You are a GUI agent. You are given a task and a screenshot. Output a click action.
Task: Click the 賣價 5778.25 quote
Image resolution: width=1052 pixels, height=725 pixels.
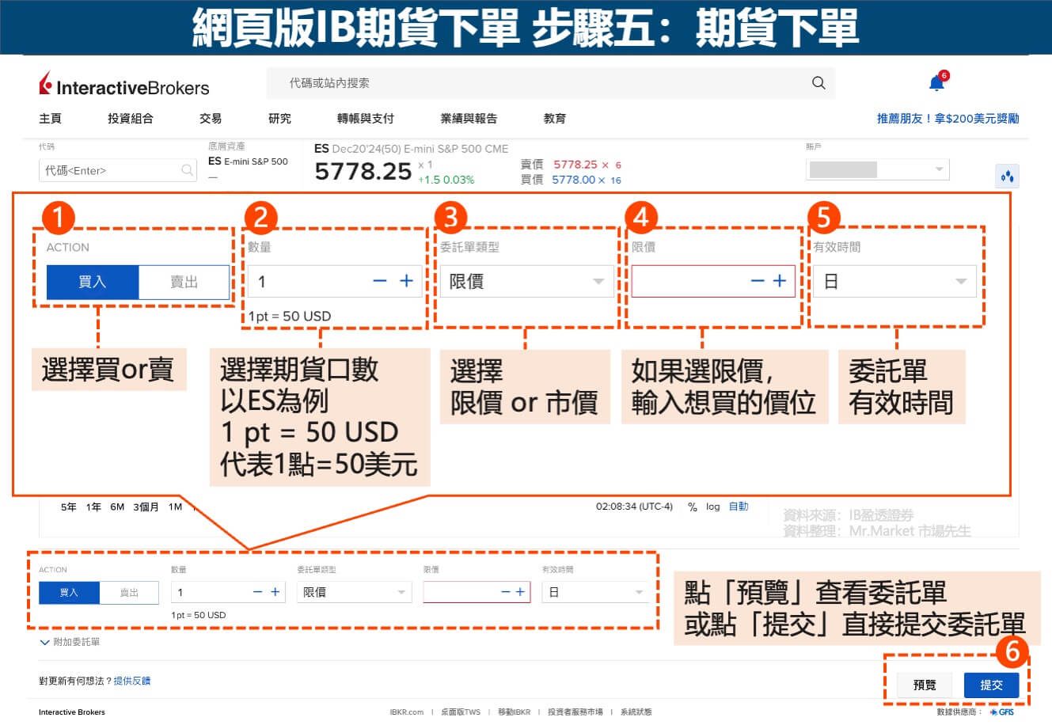pyautogui.click(x=575, y=165)
